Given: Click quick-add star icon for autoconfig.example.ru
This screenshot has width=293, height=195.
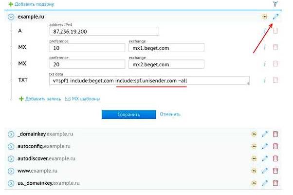Looking at the screenshot, I should [x=254, y=146].
